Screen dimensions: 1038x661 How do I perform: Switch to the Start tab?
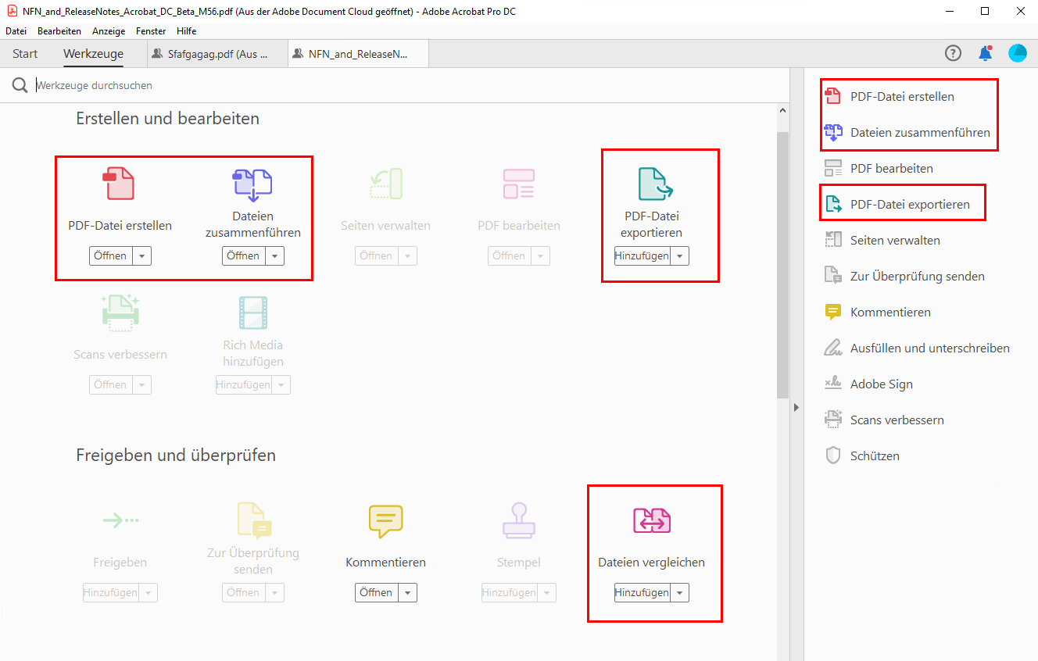click(x=25, y=54)
